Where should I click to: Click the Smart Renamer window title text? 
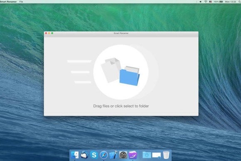(121, 33)
